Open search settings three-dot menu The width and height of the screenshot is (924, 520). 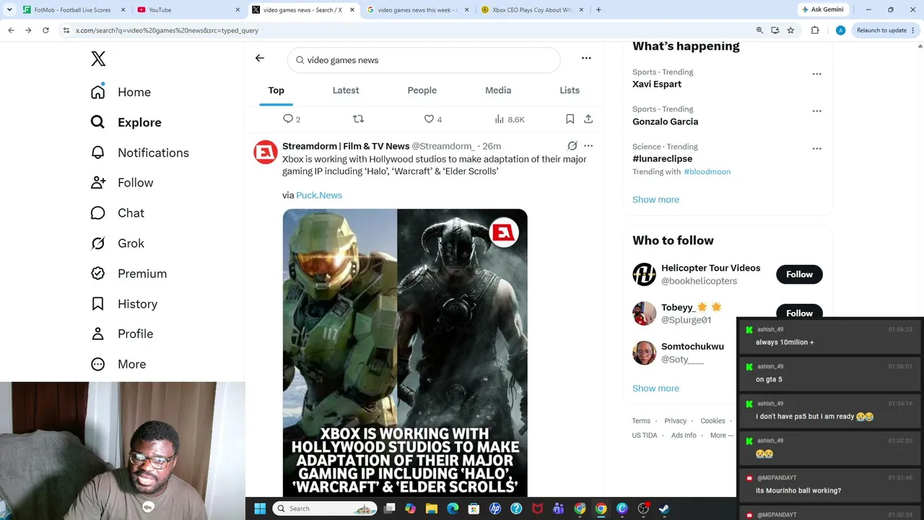click(x=586, y=58)
